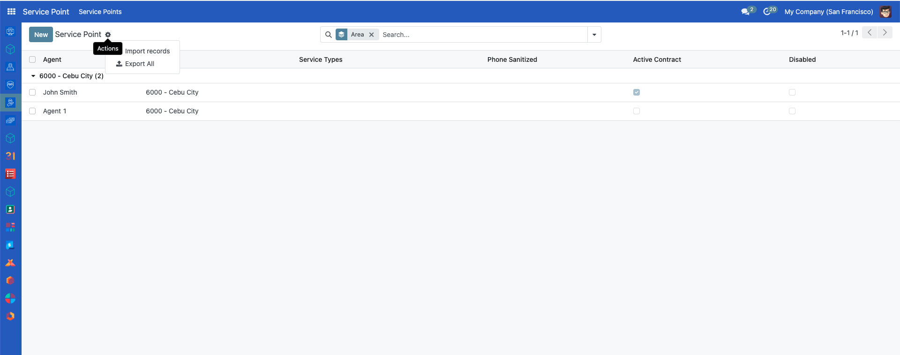900x355 pixels.
Task: Open the Agent 1 record
Action: point(54,111)
